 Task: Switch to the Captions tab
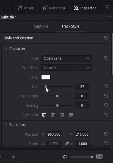point(41,26)
